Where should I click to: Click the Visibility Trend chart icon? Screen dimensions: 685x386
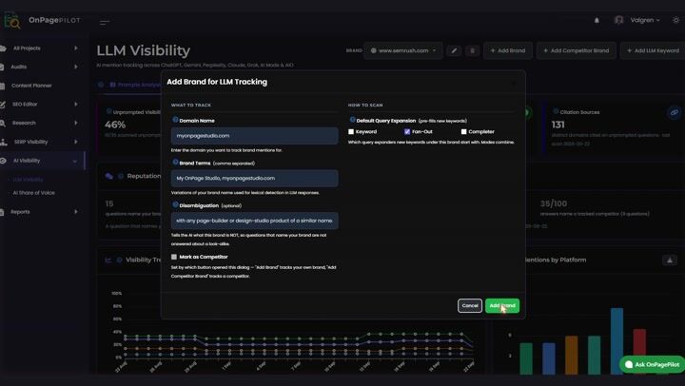108,260
